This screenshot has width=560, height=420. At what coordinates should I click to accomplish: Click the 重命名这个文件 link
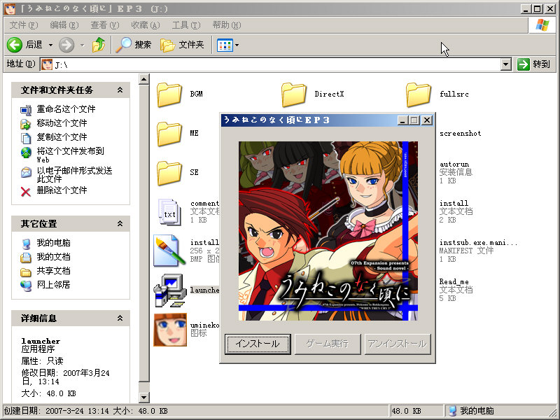[x=66, y=109]
